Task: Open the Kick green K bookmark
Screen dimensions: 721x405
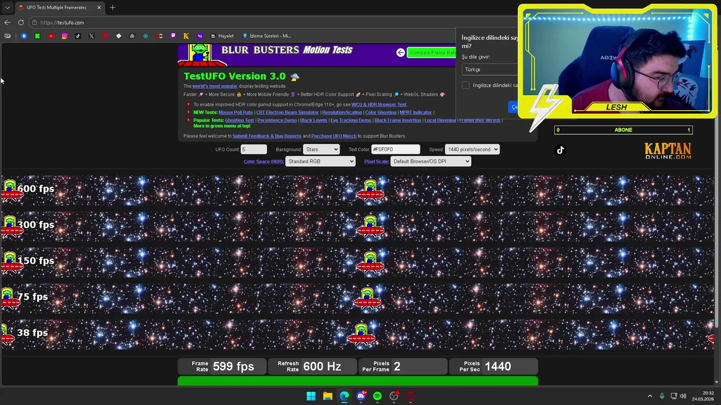Action: (x=37, y=36)
